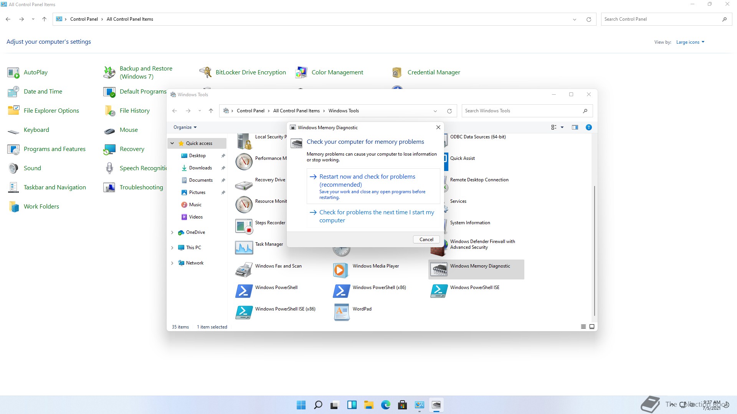737x414 pixels.
Task: Open File Explorer Options icon
Action: point(13,111)
